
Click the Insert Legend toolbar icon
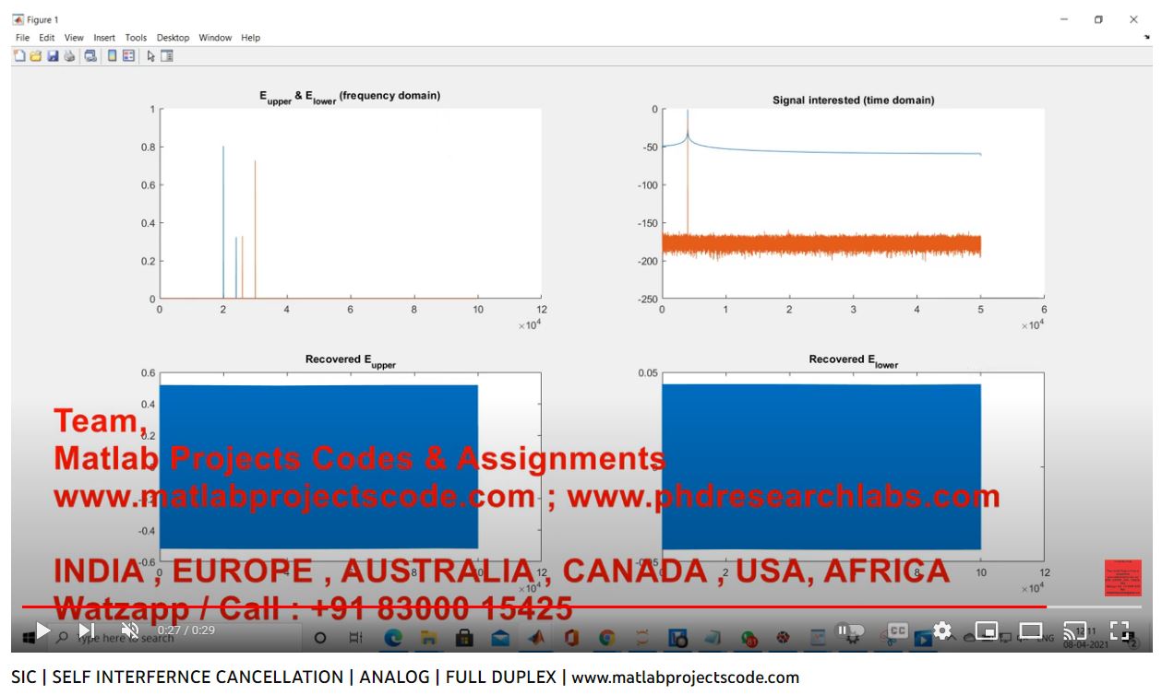pyautogui.click(x=128, y=56)
